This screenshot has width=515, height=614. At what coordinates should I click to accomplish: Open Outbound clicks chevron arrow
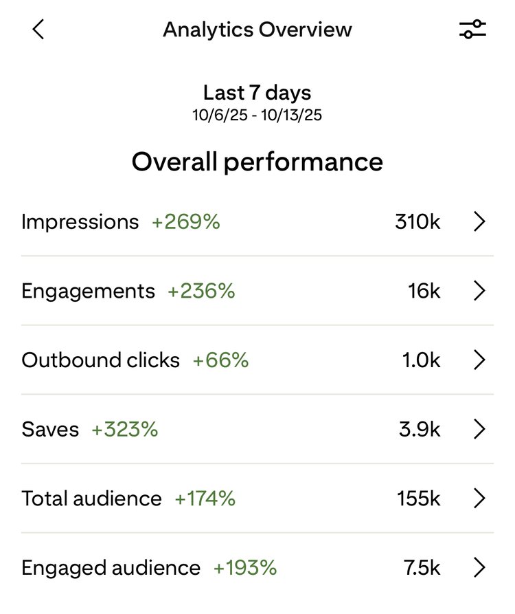point(479,360)
